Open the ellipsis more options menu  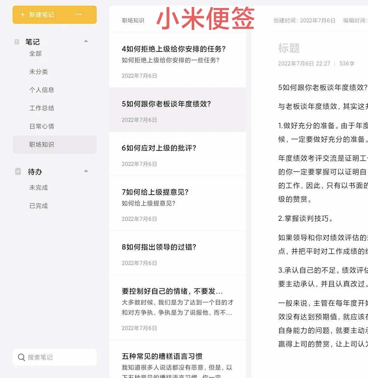[x=79, y=14]
